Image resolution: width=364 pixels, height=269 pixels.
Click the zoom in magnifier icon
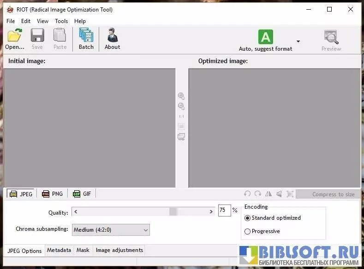click(181, 96)
